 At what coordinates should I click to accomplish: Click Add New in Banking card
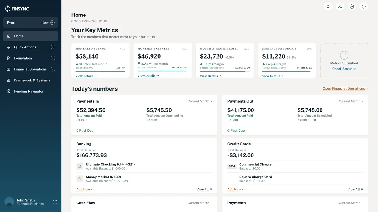coord(84,190)
